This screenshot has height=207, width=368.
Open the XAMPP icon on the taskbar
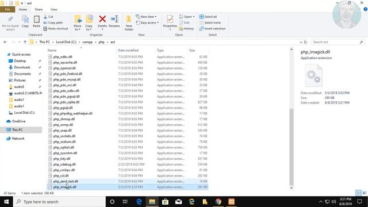[231, 202]
